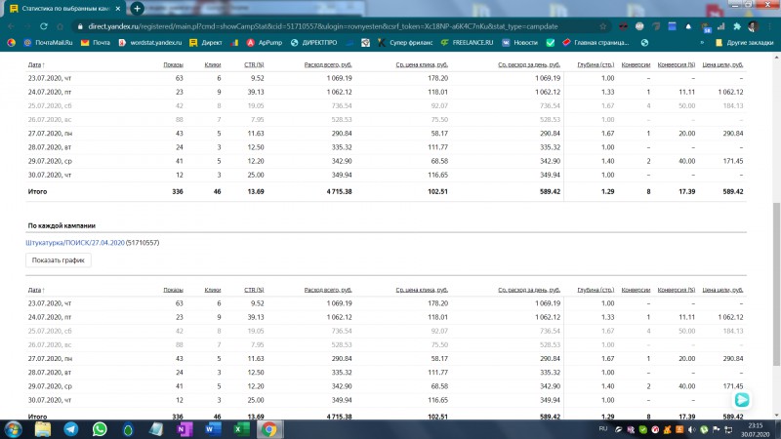Viewport: 781px width, 439px height.
Task: Open the Extensions puzzle icon
Action: [x=737, y=26]
